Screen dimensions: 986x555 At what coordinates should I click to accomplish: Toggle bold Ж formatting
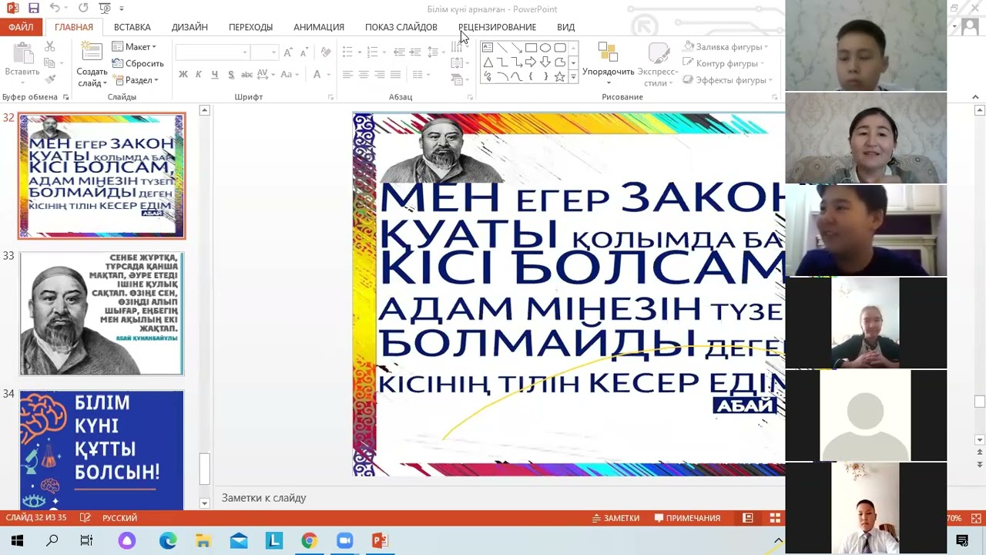(x=183, y=75)
